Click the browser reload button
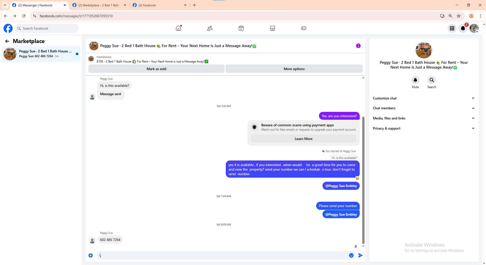 click(24, 16)
